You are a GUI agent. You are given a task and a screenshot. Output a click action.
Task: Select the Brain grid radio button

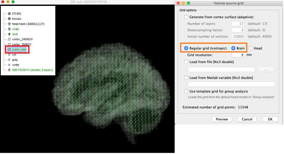(233, 48)
